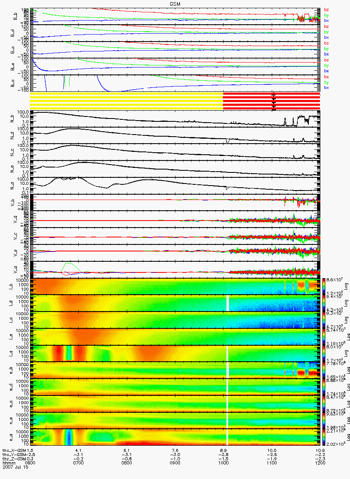Click the 1100 time tick label

[271, 463]
